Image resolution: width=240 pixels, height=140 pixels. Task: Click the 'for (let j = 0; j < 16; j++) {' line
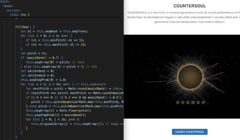pyautogui.click(x=52, y=119)
